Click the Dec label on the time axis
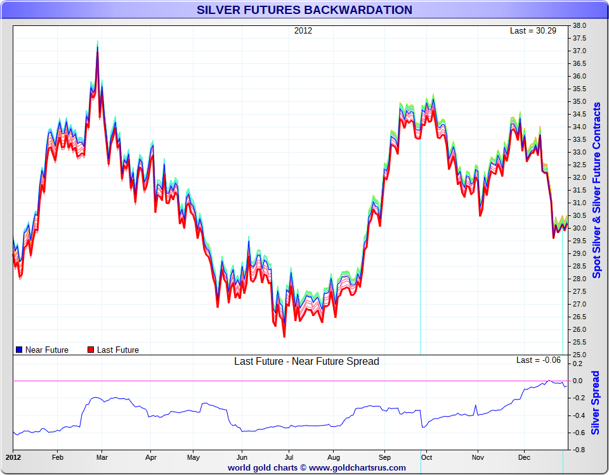Screen dimensions: 609x475 pos(524,457)
